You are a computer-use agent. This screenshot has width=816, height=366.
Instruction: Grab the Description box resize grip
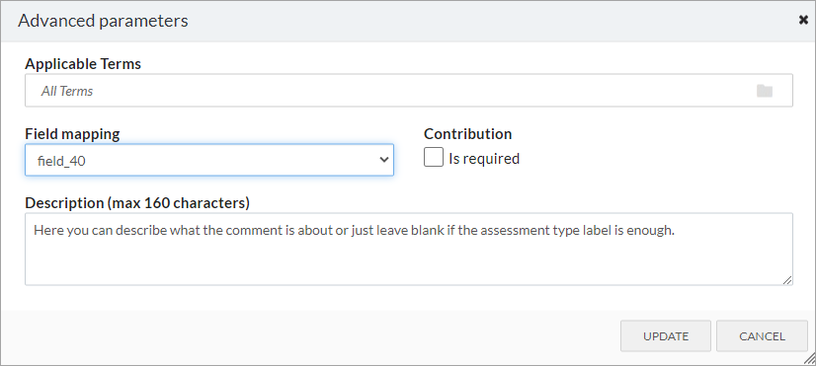(787, 280)
